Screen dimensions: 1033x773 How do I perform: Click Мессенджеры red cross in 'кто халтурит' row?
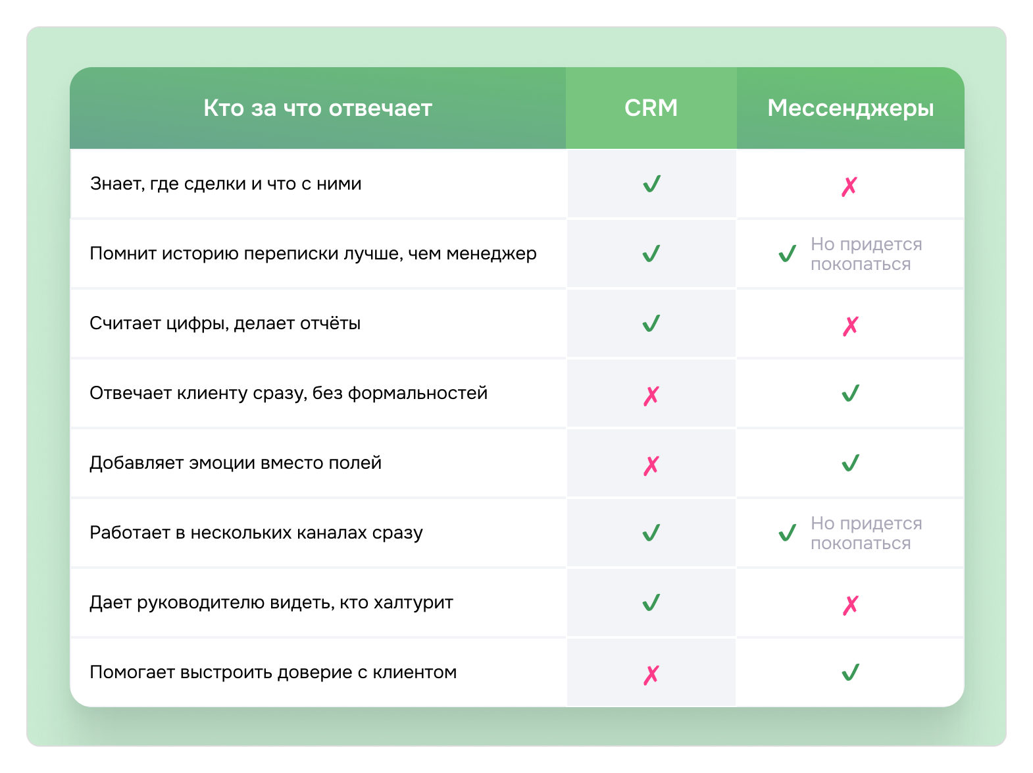850,605
